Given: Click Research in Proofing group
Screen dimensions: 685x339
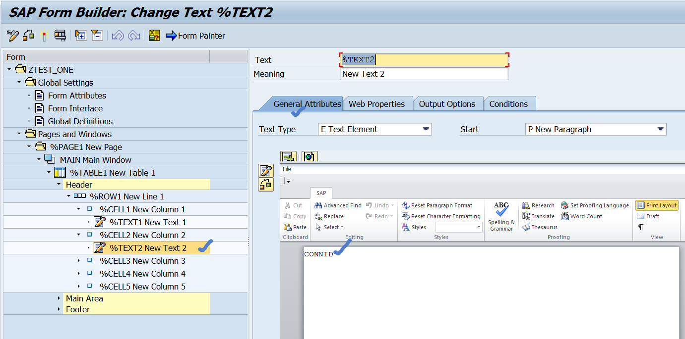Looking at the screenshot, I should pyautogui.click(x=538, y=205).
